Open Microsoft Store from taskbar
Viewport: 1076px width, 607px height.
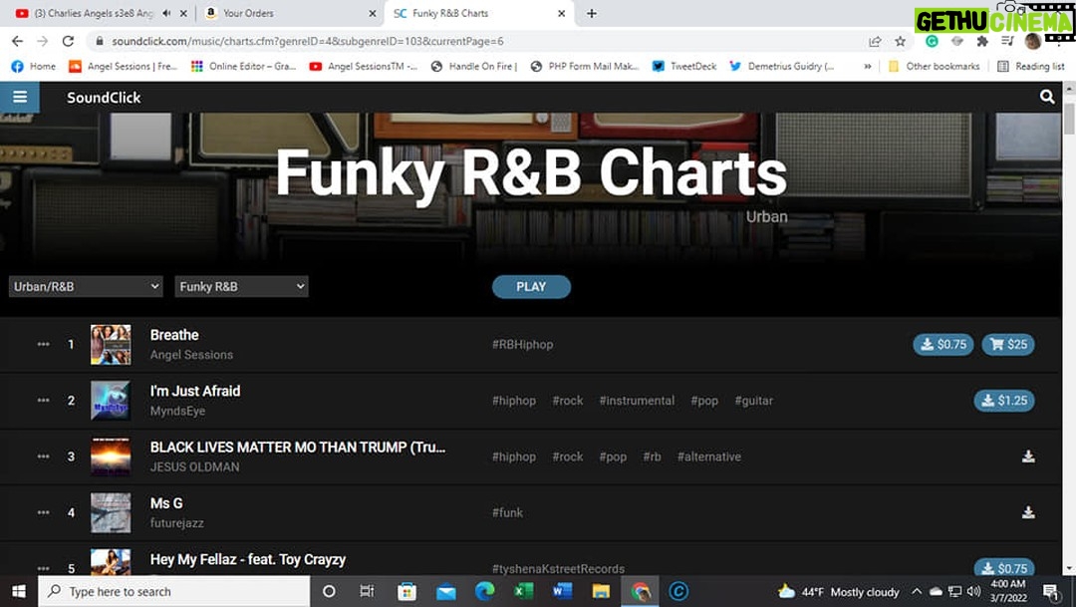(x=406, y=591)
